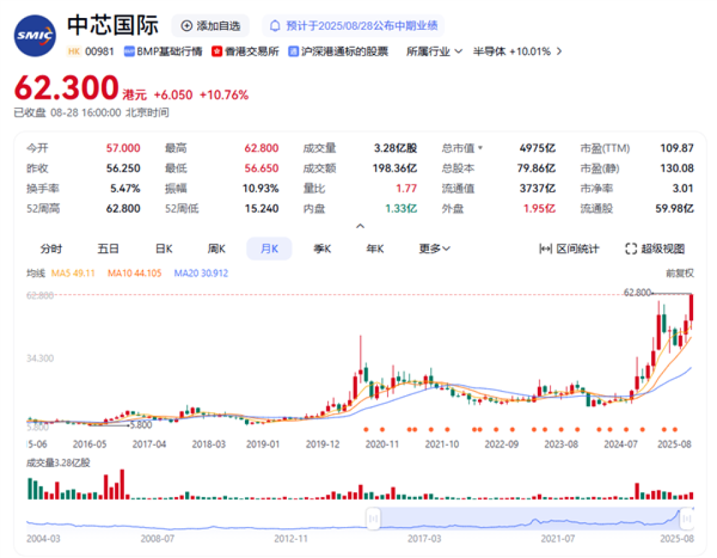717x558 pixels.
Task: Click the blue 沪深港通 icon
Action: pos(293,51)
